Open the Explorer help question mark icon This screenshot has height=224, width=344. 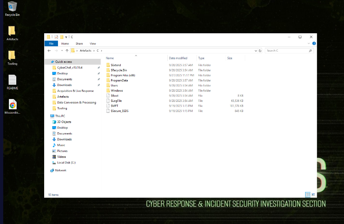coord(314,43)
